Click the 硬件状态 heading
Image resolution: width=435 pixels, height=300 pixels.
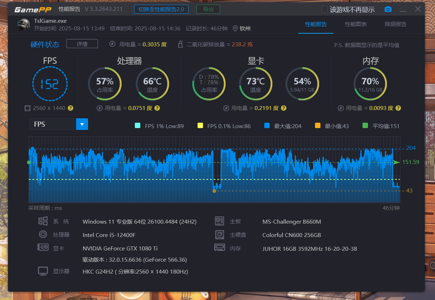coord(45,44)
